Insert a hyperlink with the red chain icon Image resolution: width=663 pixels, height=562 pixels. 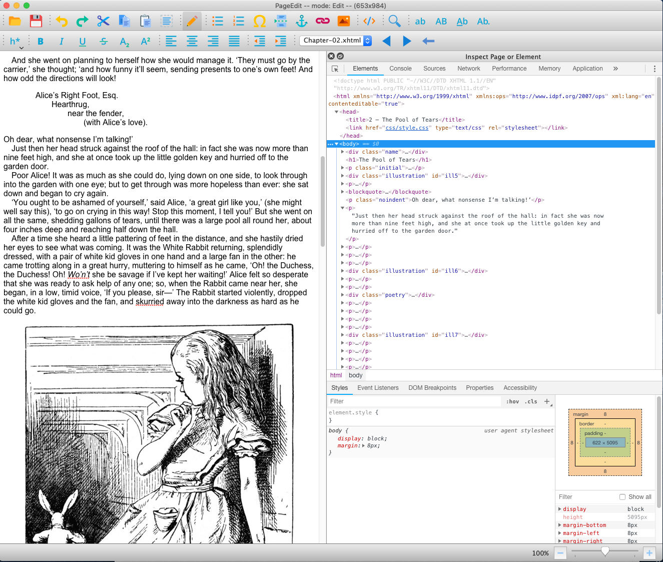(323, 21)
